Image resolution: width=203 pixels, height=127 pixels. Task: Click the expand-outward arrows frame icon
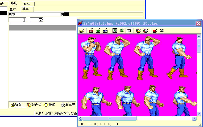[x=115, y=30]
